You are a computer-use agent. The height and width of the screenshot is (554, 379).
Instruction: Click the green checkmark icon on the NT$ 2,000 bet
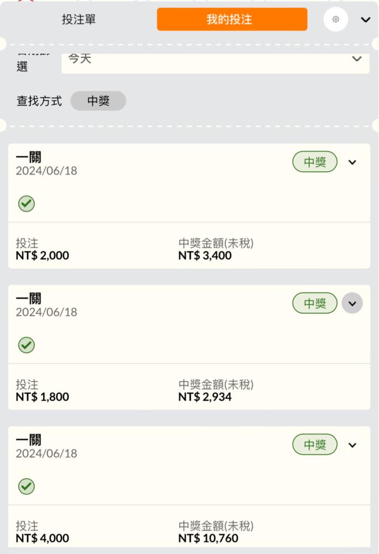point(26,204)
